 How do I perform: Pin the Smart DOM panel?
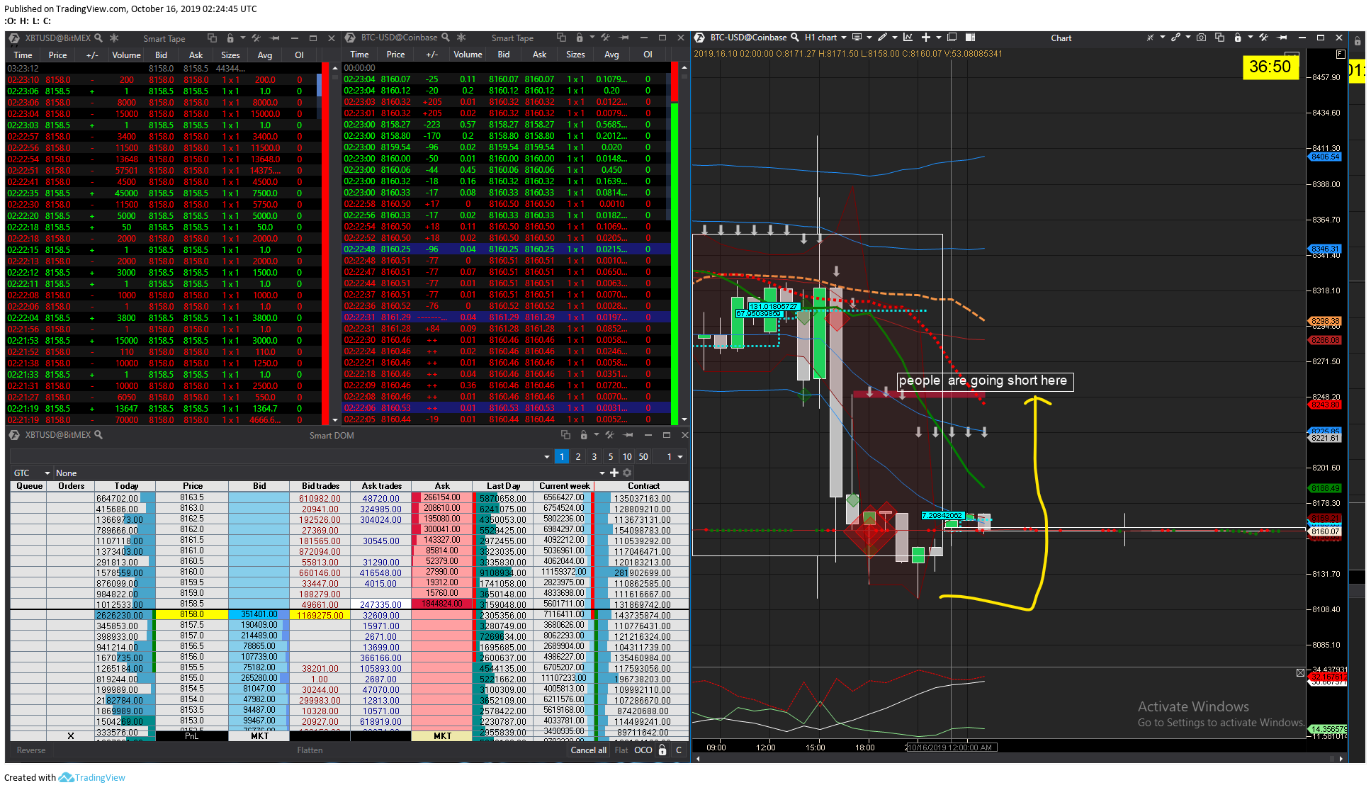[x=628, y=434]
